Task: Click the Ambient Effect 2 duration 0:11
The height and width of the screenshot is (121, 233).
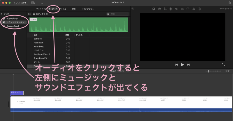Action: (x=68, y=54)
